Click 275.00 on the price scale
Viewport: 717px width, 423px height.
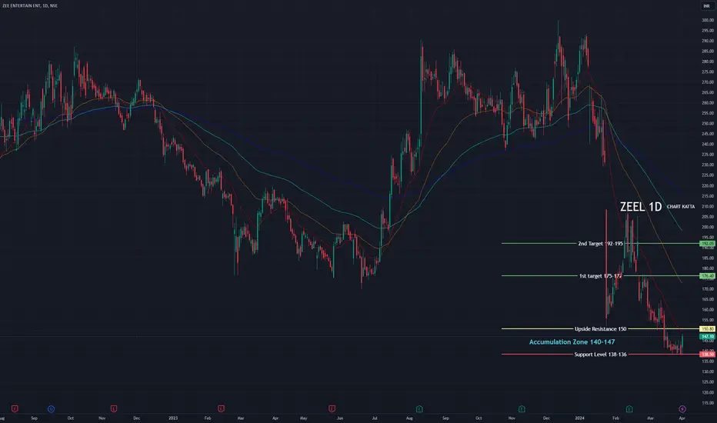(708, 72)
